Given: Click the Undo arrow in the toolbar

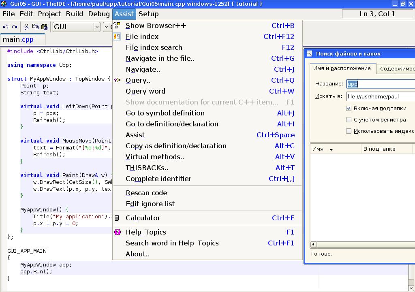Looking at the screenshot, I should tap(6, 27).
